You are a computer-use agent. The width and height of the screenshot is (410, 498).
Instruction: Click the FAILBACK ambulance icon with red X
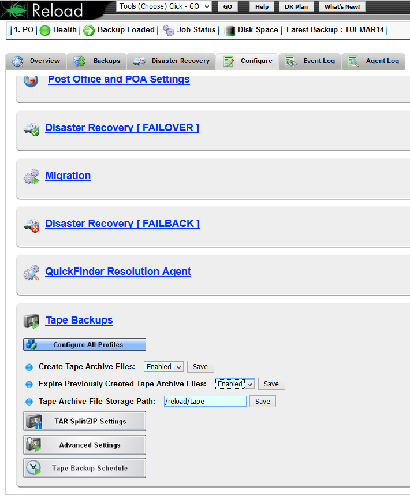click(31, 225)
